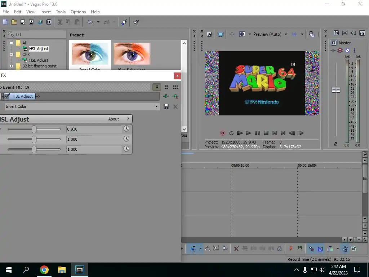The height and width of the screenshot is (277, 369).
Task: Open the overlays grid dropdown arrow
Action: (x=302, y=34)
